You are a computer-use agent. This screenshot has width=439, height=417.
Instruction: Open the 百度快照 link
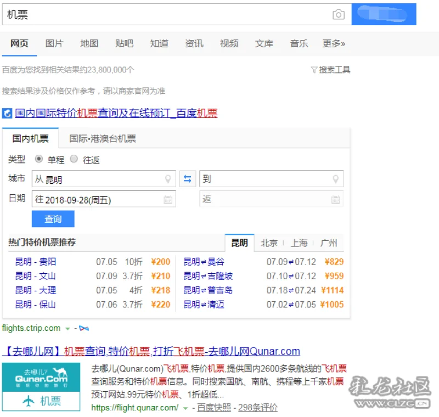click(x=214, y=408)
